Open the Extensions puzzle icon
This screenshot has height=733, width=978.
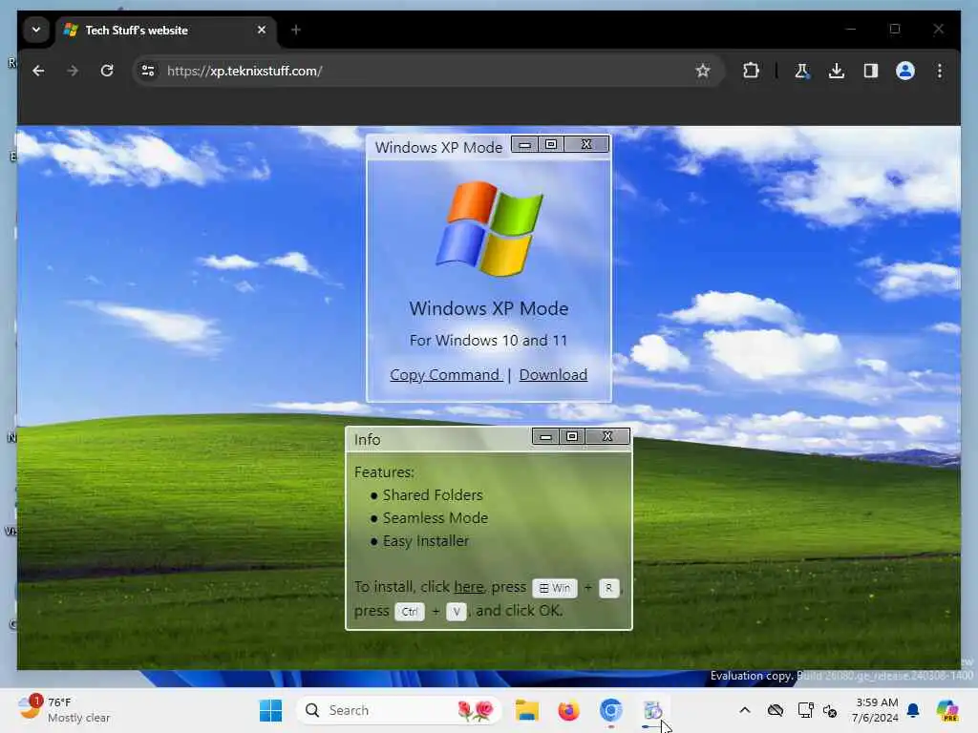(x=751, y=71)
